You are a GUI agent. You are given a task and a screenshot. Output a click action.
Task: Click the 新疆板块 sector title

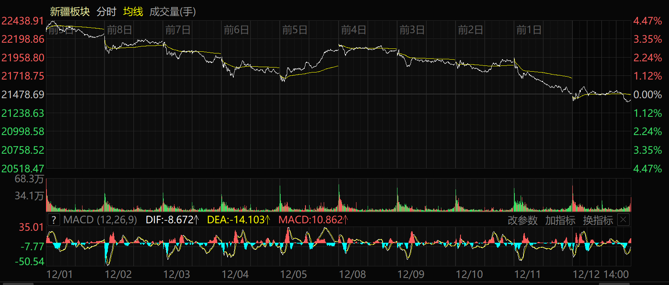pyautogui.click(x=70, y=12)
